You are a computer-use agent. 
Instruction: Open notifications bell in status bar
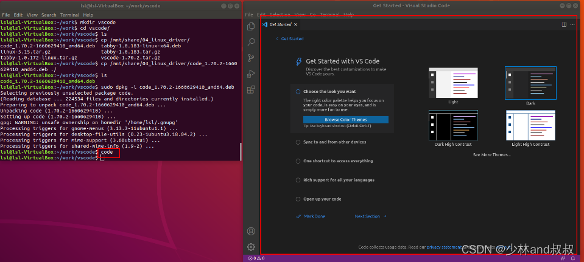[x=573, y=258]
